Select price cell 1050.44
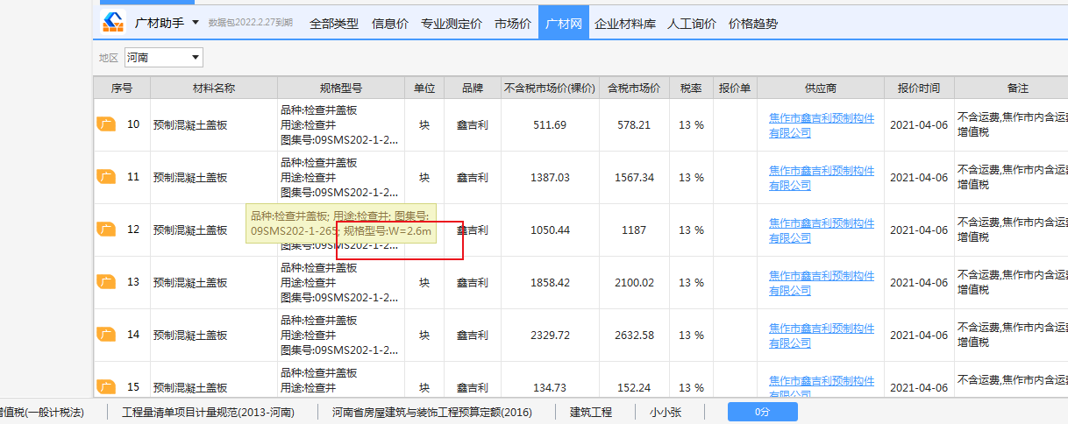The height and width of the screenshot is (424, 1068). [x=550, y=230]
